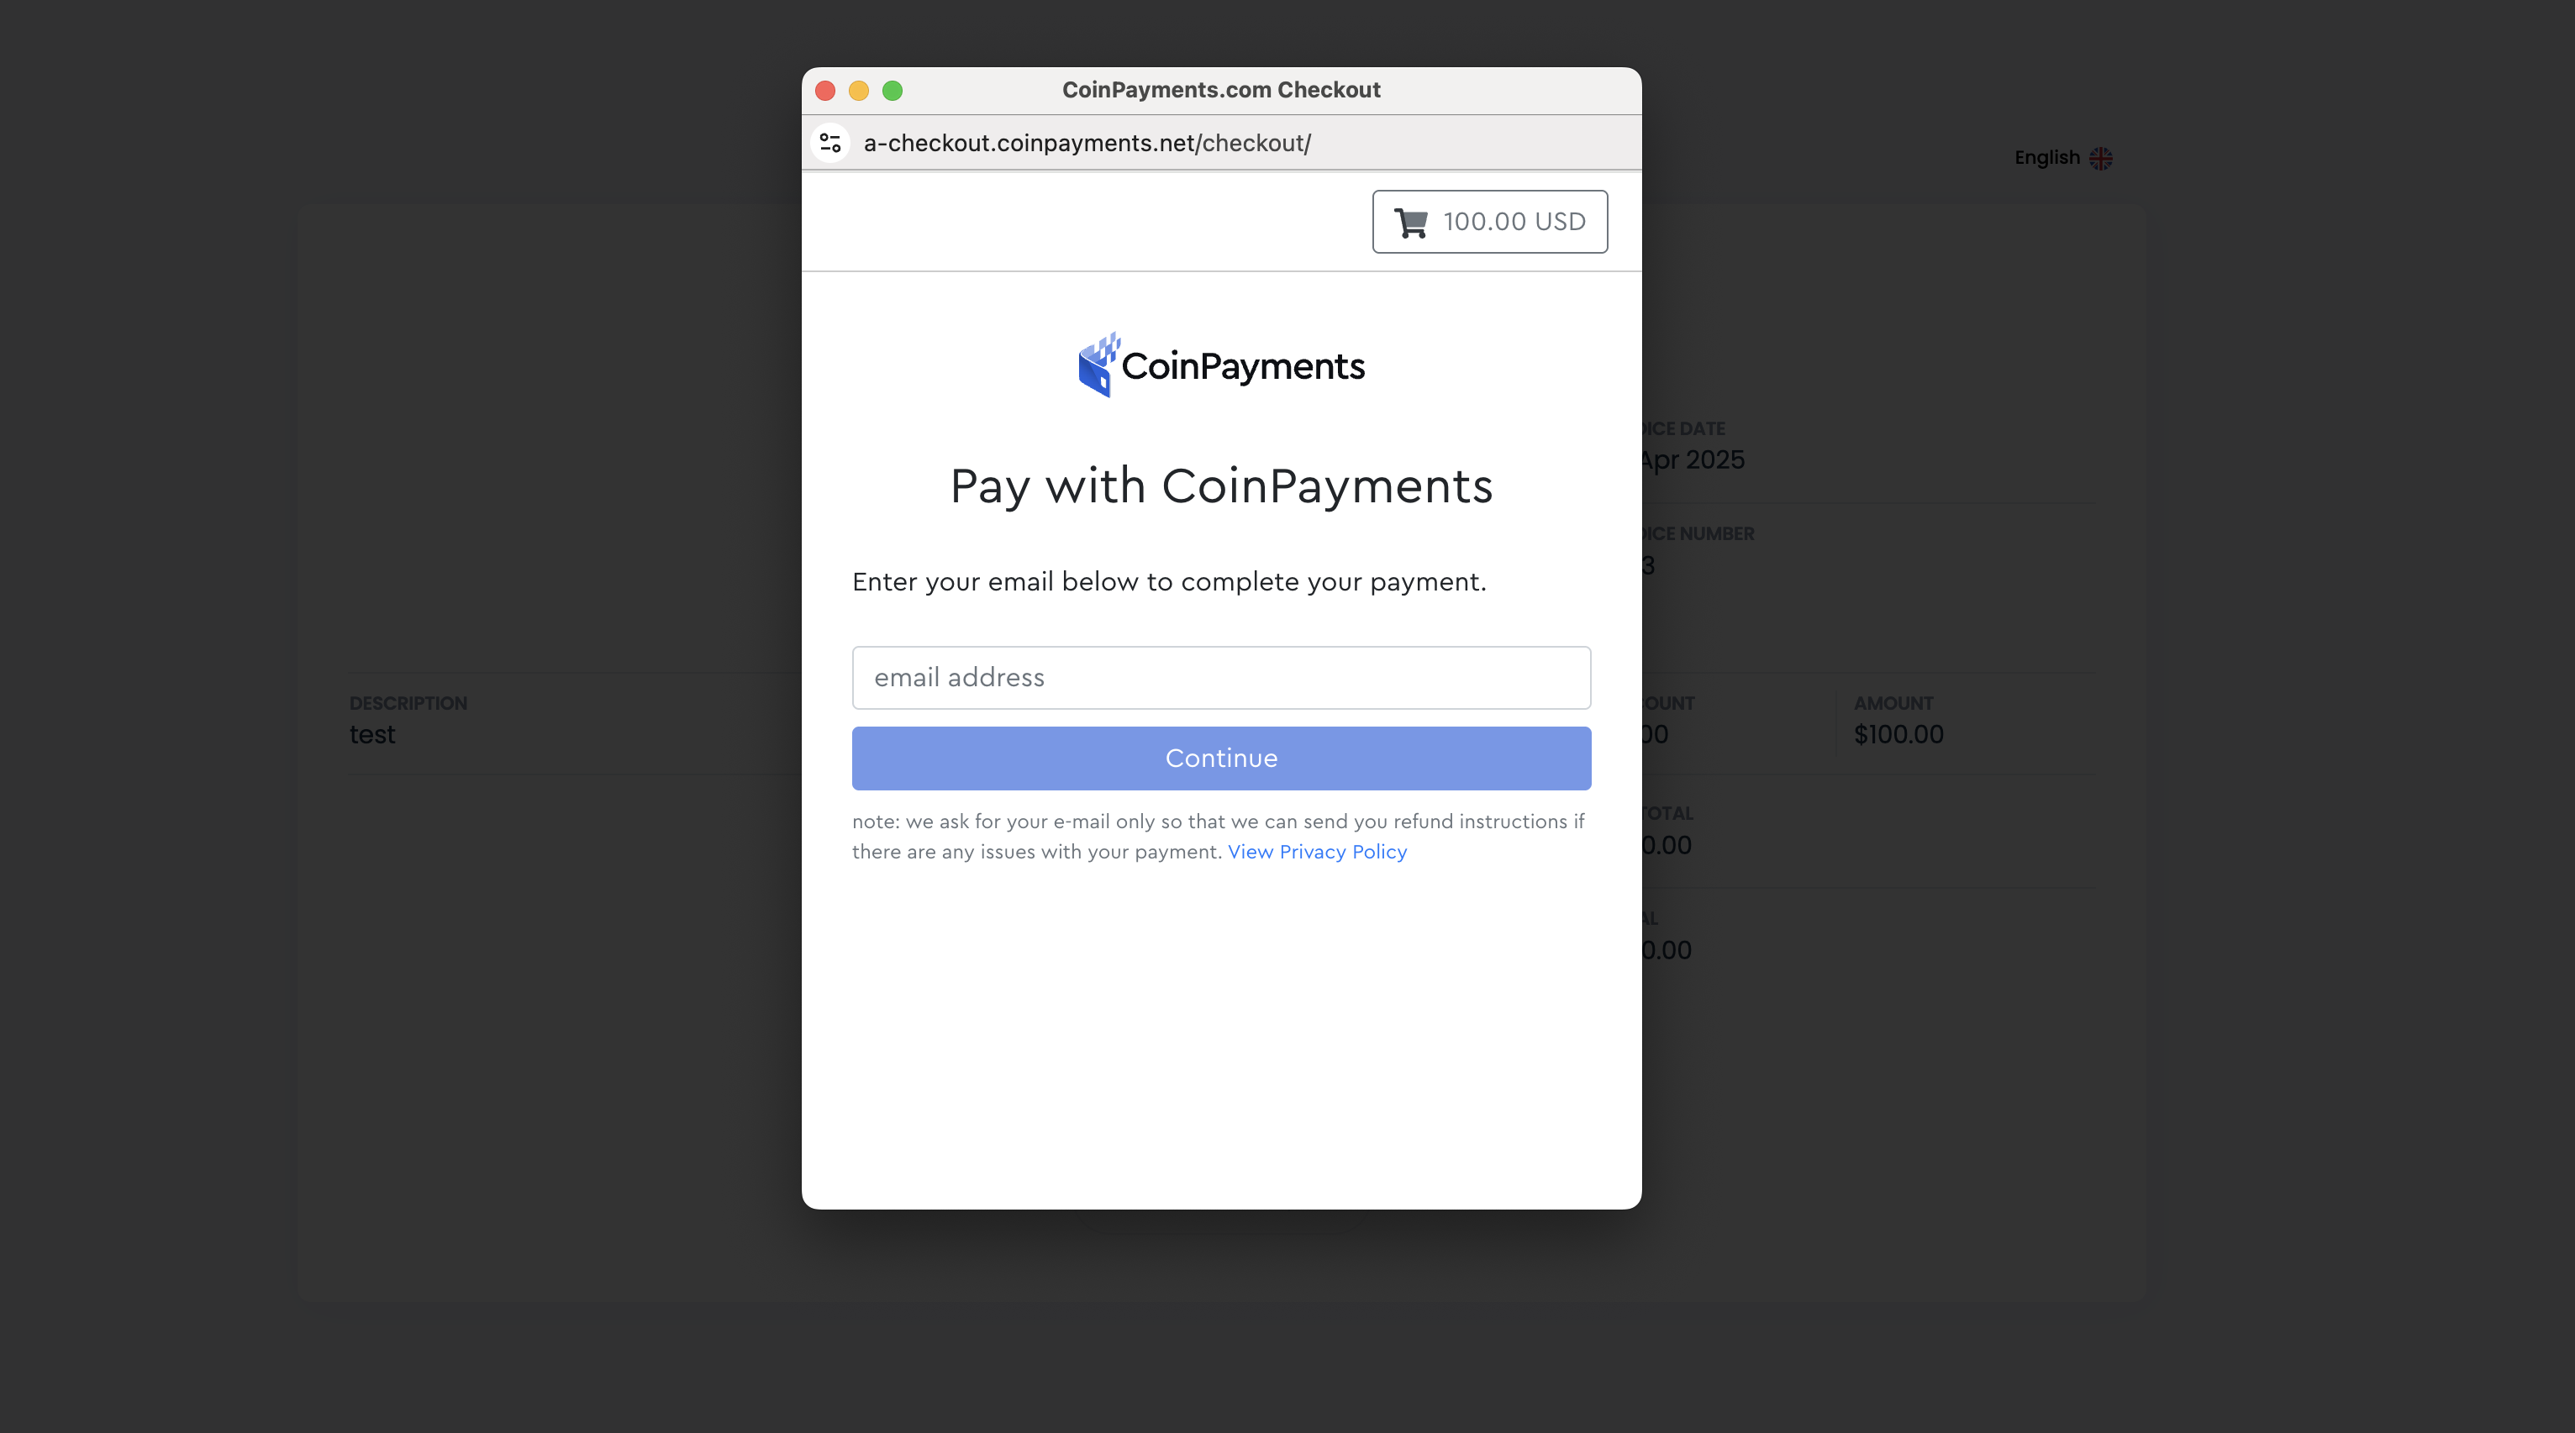The width and height of the screenshot is (2575, 1433).
Task: Click the 100.00 USD cart button
Action: point(1489,222)
